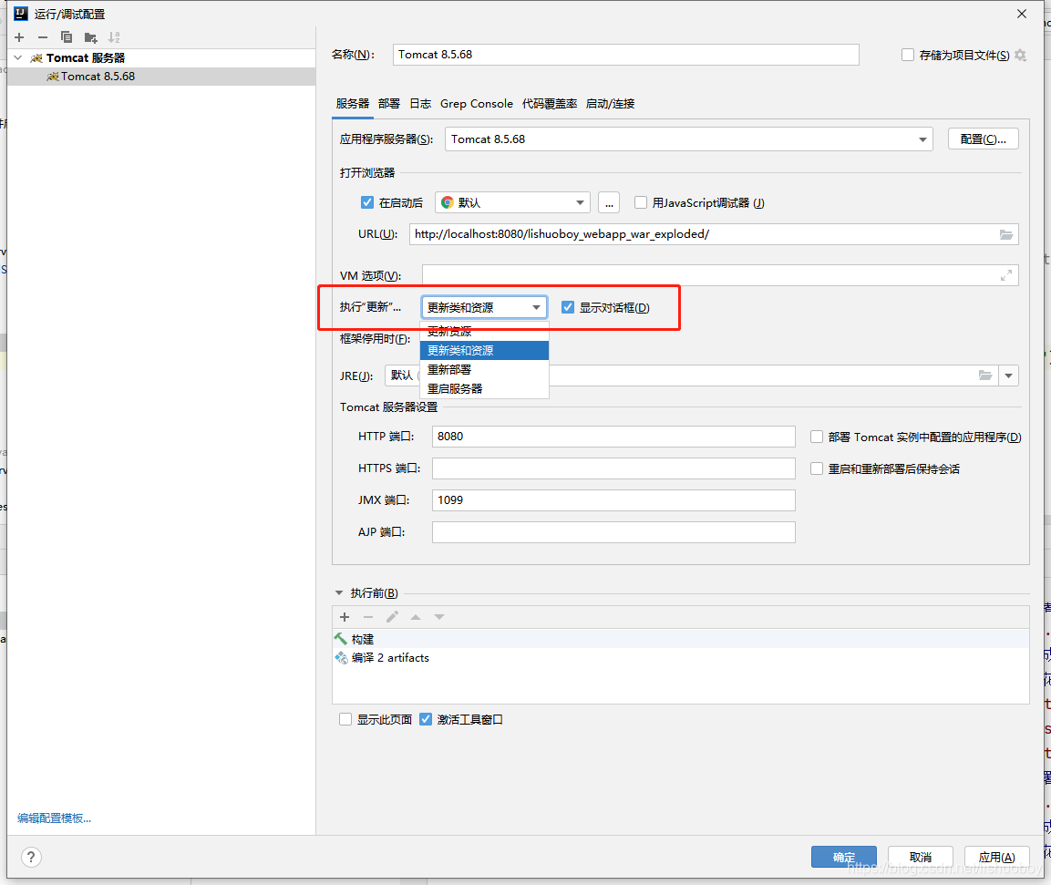Browse folder icon in the URL field
The height and width of the screenshot is (885, 1051).
tap(1006, 234)
